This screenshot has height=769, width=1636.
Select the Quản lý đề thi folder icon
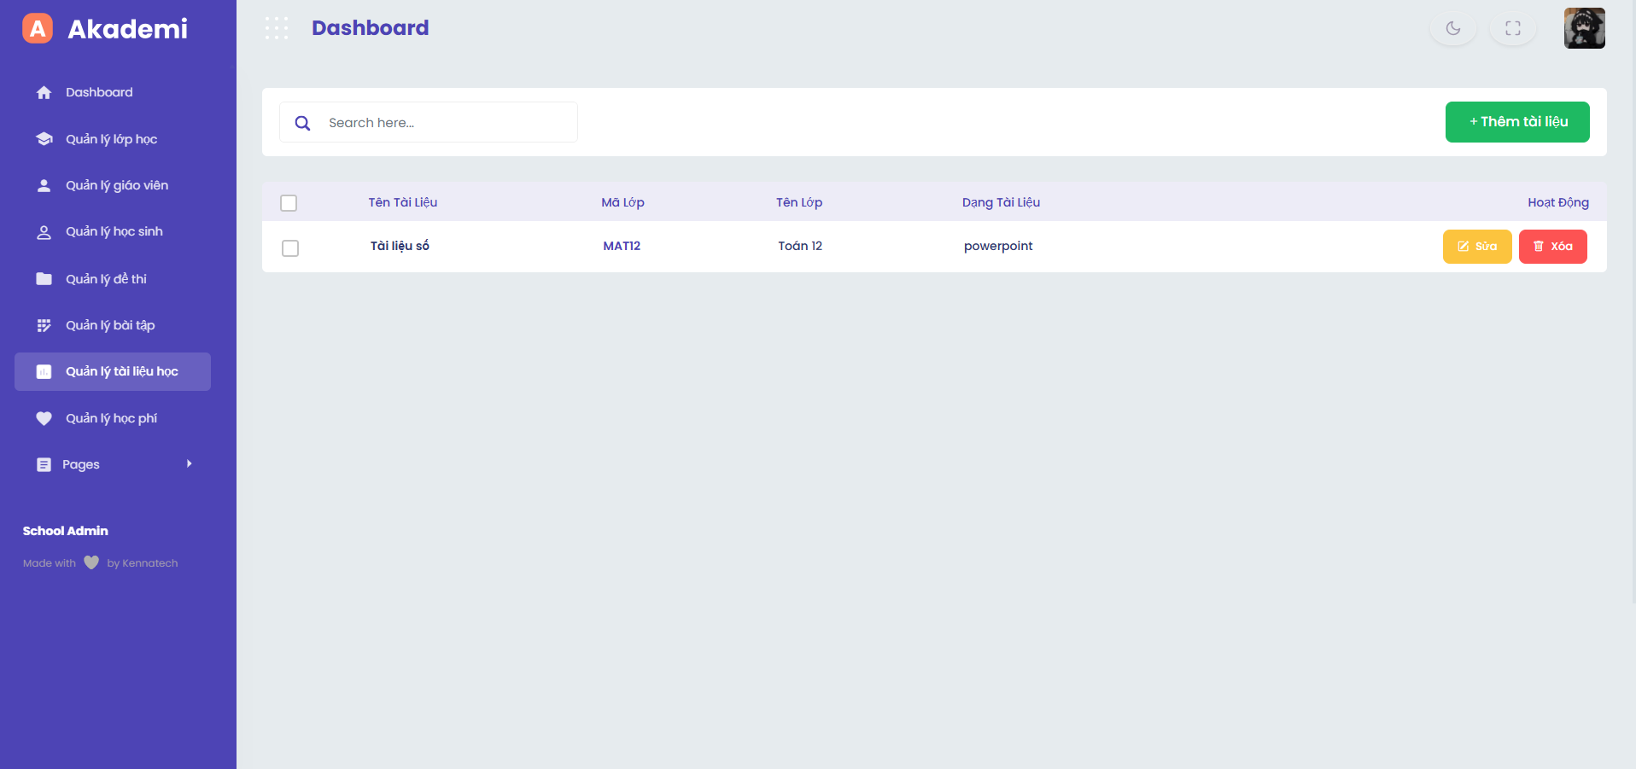click(x=44, y=279)
